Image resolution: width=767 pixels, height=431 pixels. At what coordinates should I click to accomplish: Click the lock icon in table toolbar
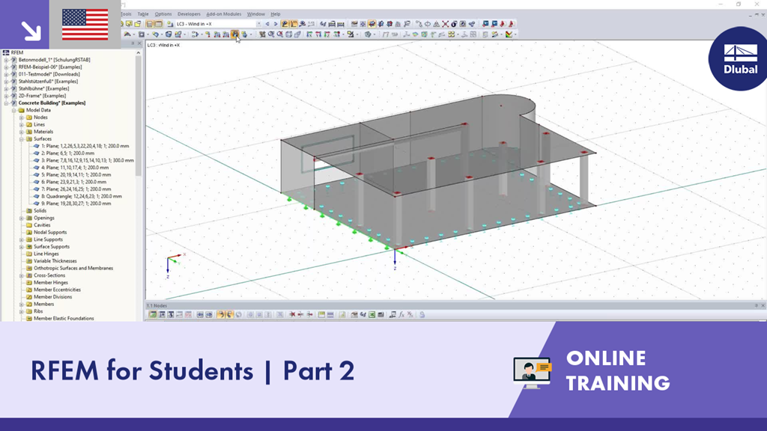(422, 315)
